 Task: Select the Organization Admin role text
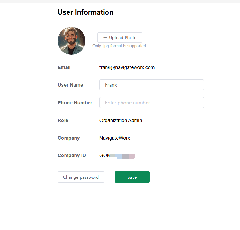coord(121,120)
